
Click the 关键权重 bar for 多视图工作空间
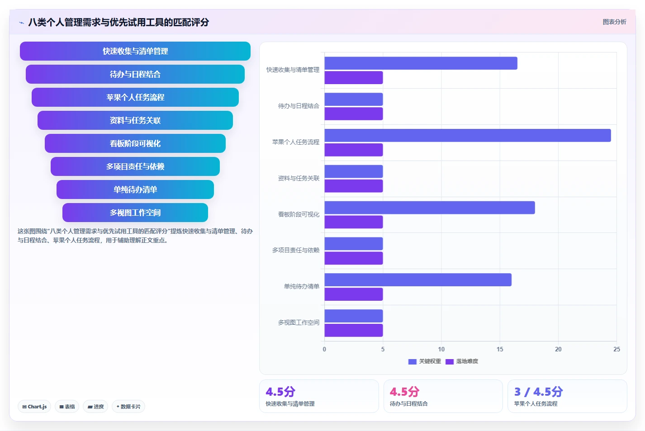pyautogui.click(x=354, y=316)
